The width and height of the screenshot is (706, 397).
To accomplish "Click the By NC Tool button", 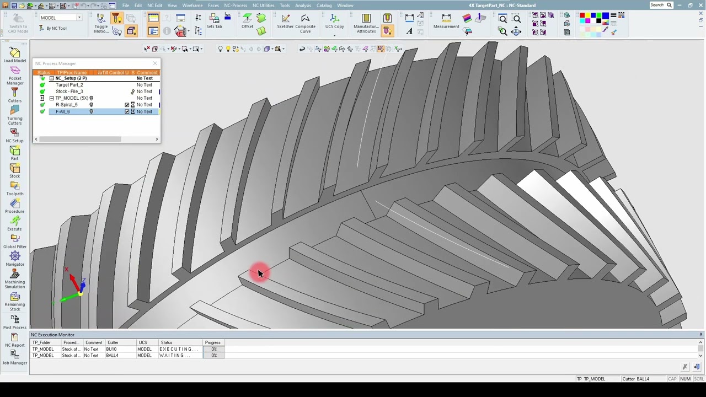I will click(53, 28).
